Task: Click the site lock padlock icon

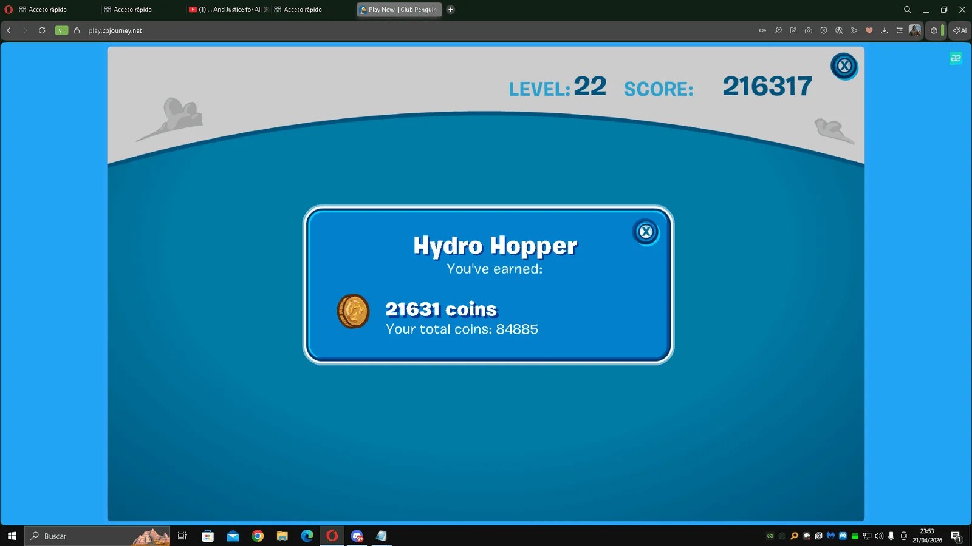Action: tap(77, 30)
